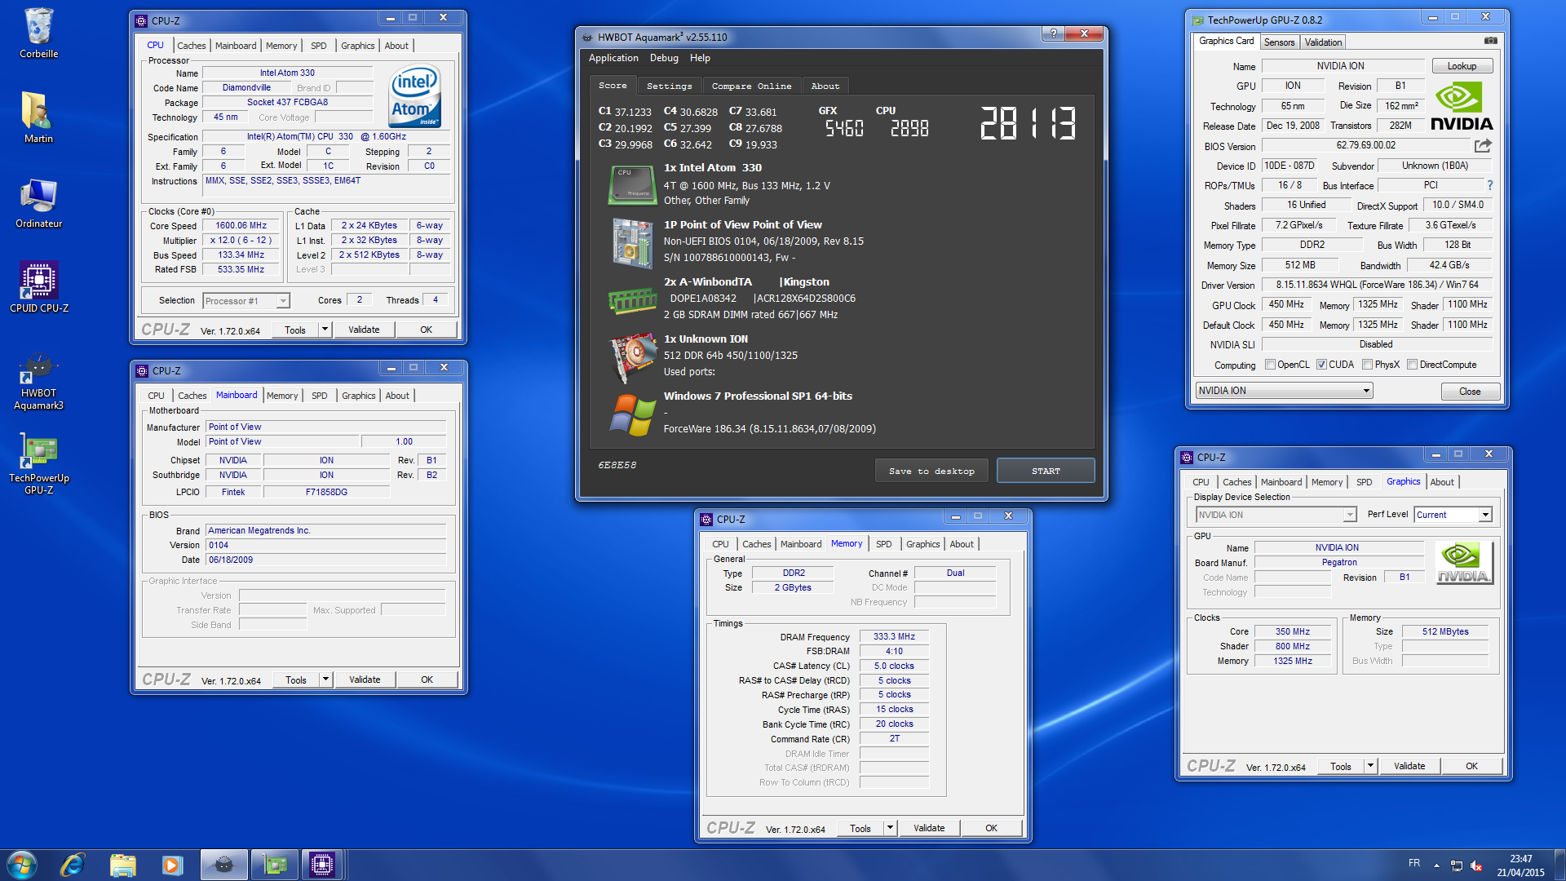Click the Aquamark help question mark title button
1566x881 pixels.
coord(1053,33)
